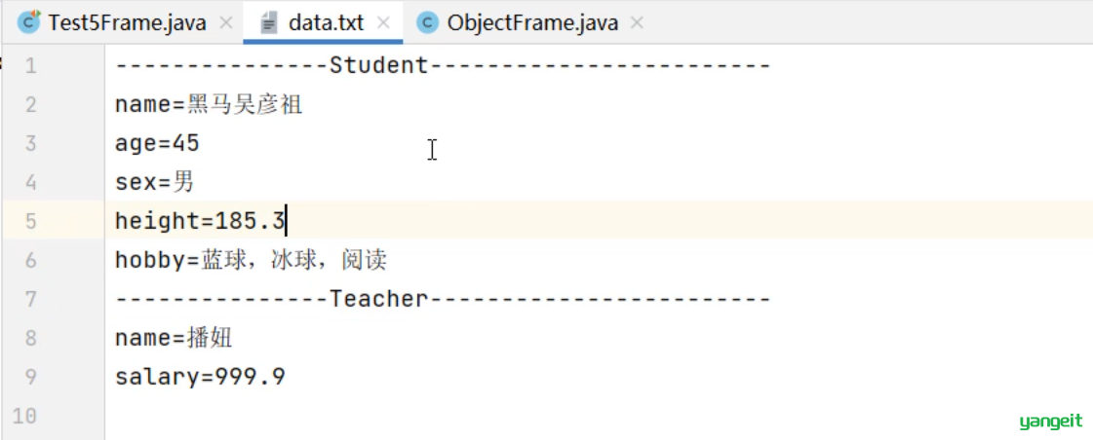
Task: Click the Test5Frame.java class icon
Action: coord(28,23)
